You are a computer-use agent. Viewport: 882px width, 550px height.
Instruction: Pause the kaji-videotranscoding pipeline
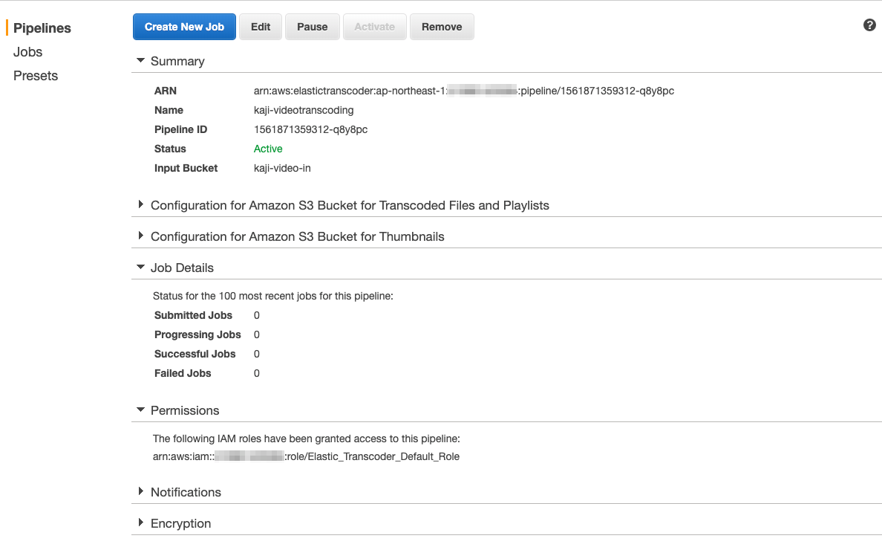pos(312,26)
